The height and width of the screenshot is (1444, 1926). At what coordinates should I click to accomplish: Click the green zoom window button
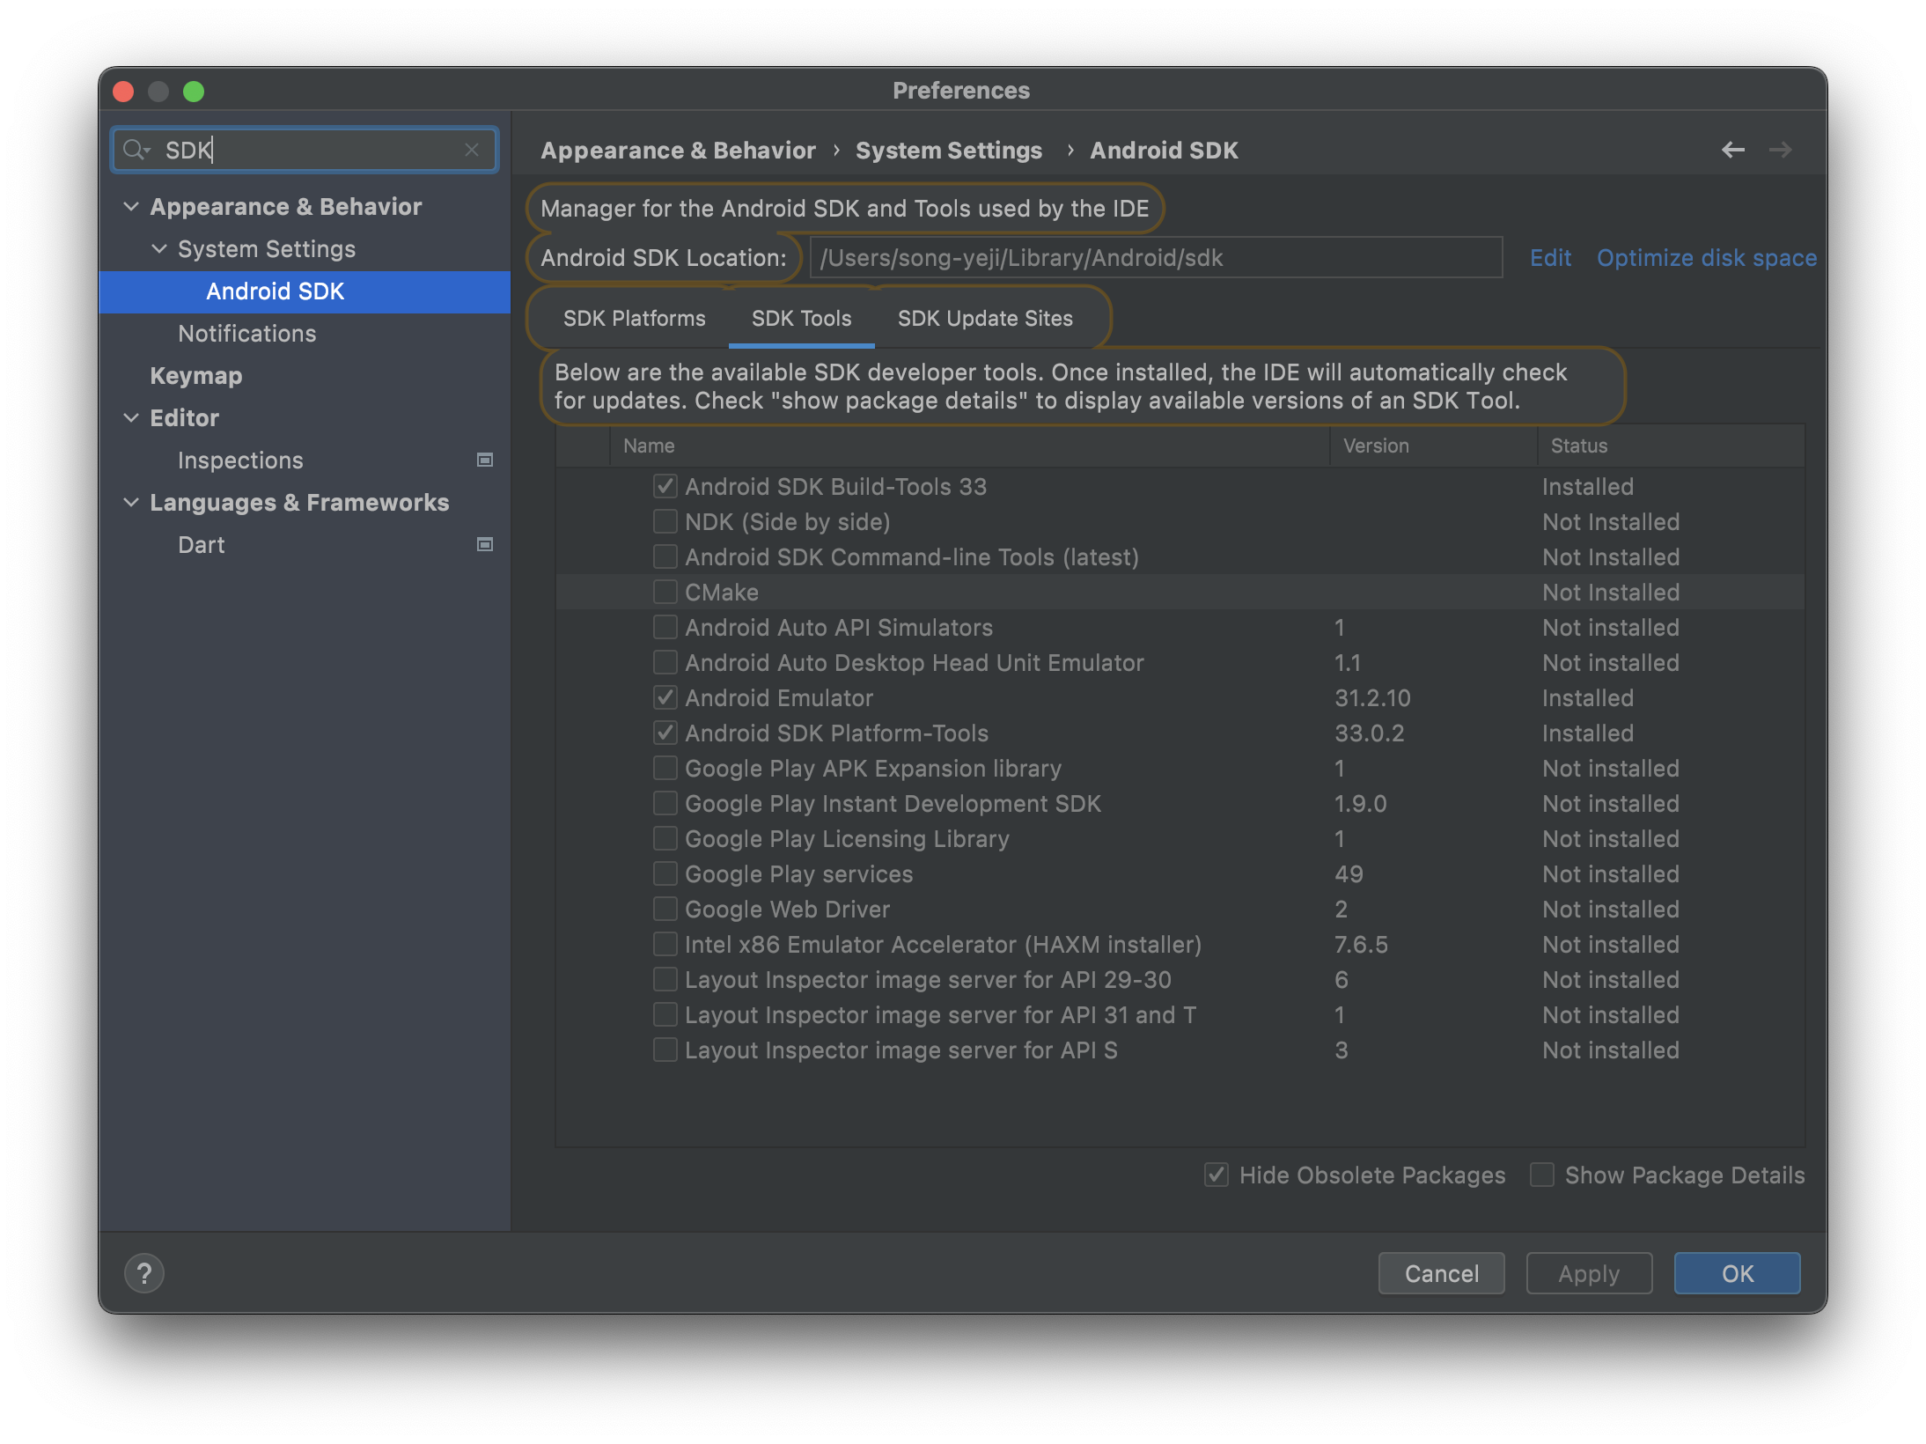194,92
